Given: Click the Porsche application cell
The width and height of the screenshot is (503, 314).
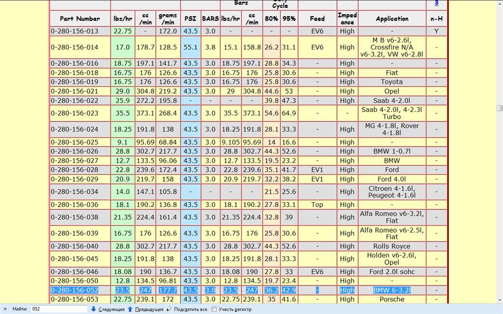Looking at the screenshot, I should coord(392,299).
